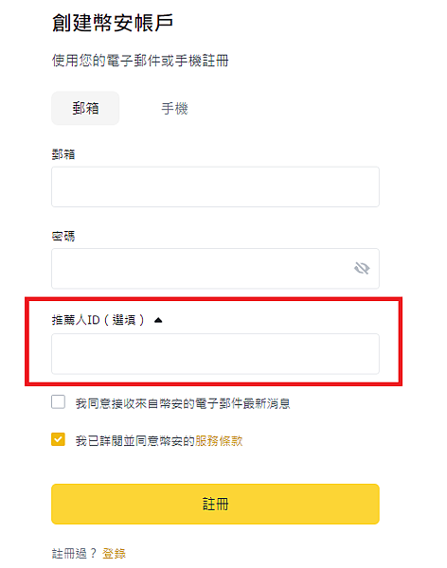Click the yellow 註冊 button
The image size is (447, 568).
pyautogui.click(x=215, y=504)
